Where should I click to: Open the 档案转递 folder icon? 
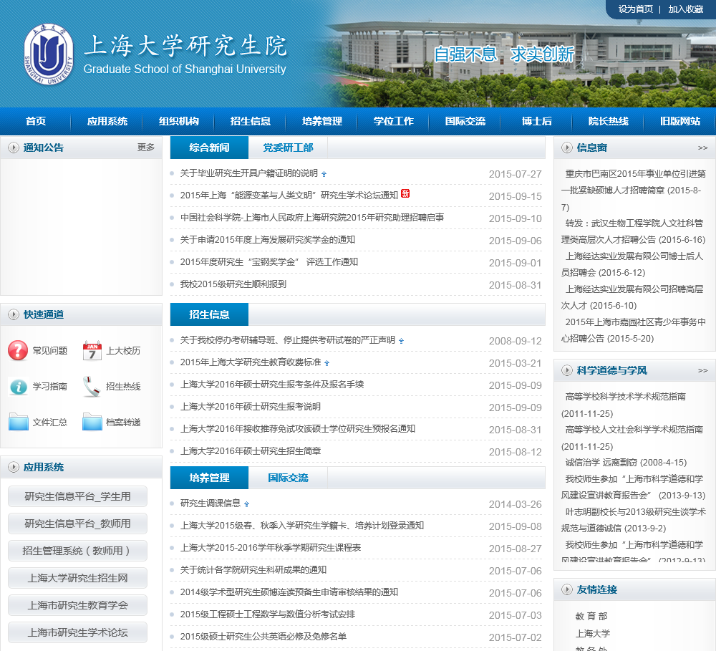point(92,422)
